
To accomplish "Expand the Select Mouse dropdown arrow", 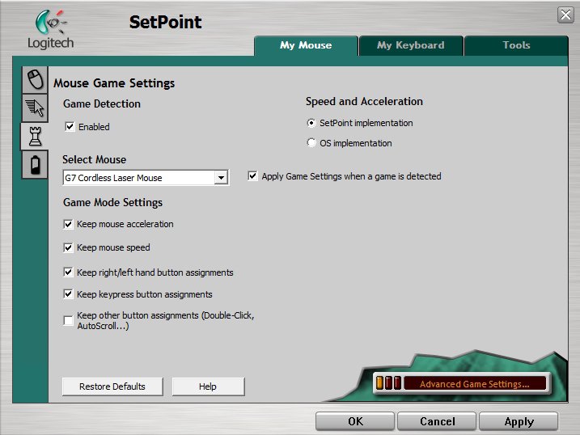I will [221, 178].
